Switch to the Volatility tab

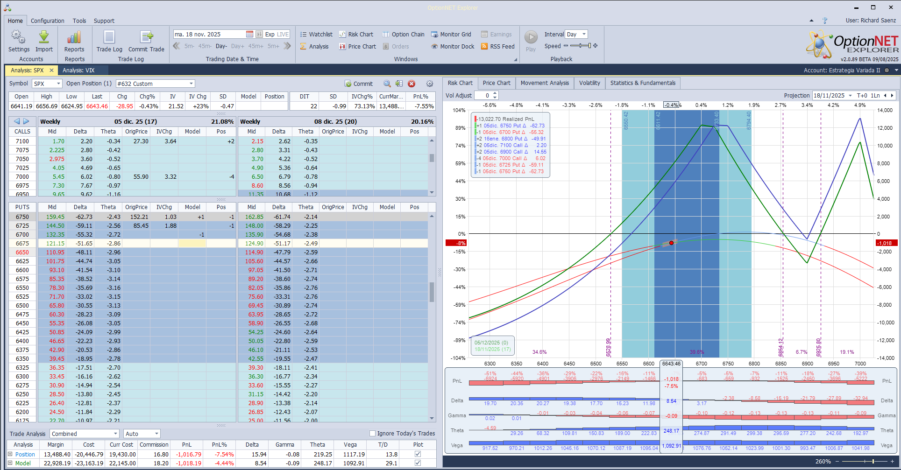point(589,83)
